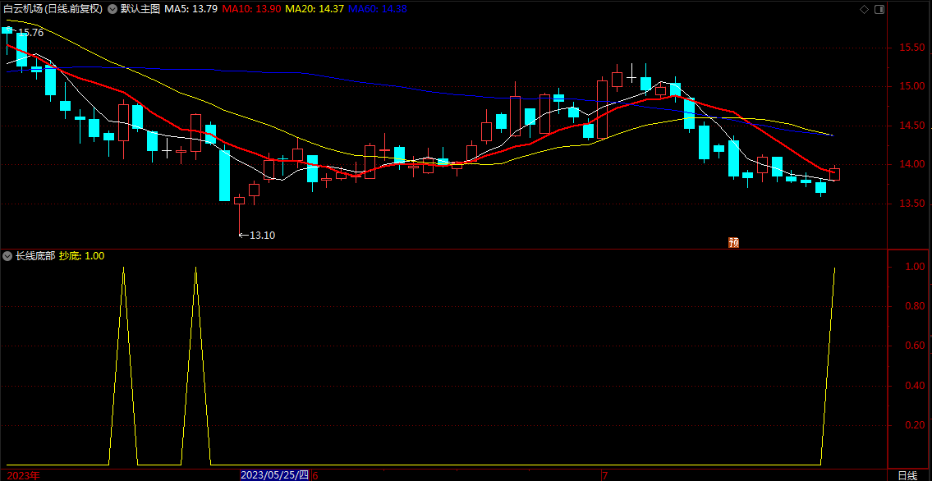The width and height of the screenshot is (932, 481).
Task: Select the 2023/05/25/四 date marker
Action: tap(275, 475)
